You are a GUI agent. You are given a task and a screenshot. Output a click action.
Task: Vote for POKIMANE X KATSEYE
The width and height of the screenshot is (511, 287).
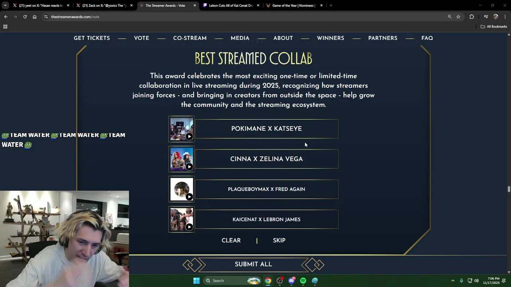(266, 129)
